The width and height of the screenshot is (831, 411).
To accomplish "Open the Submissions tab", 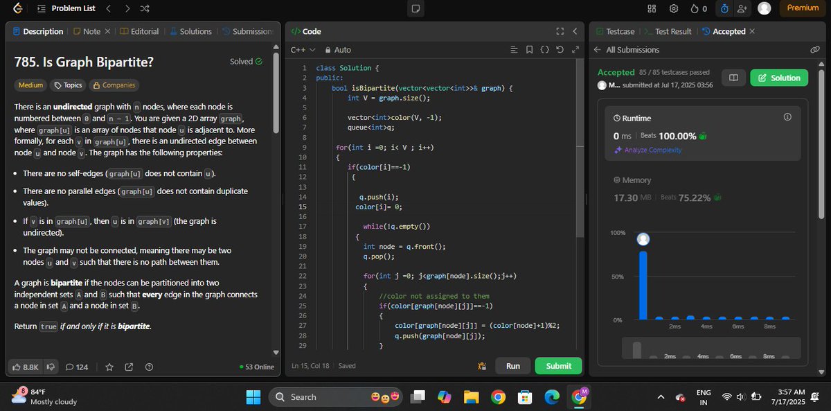I will tap(247, 31).
